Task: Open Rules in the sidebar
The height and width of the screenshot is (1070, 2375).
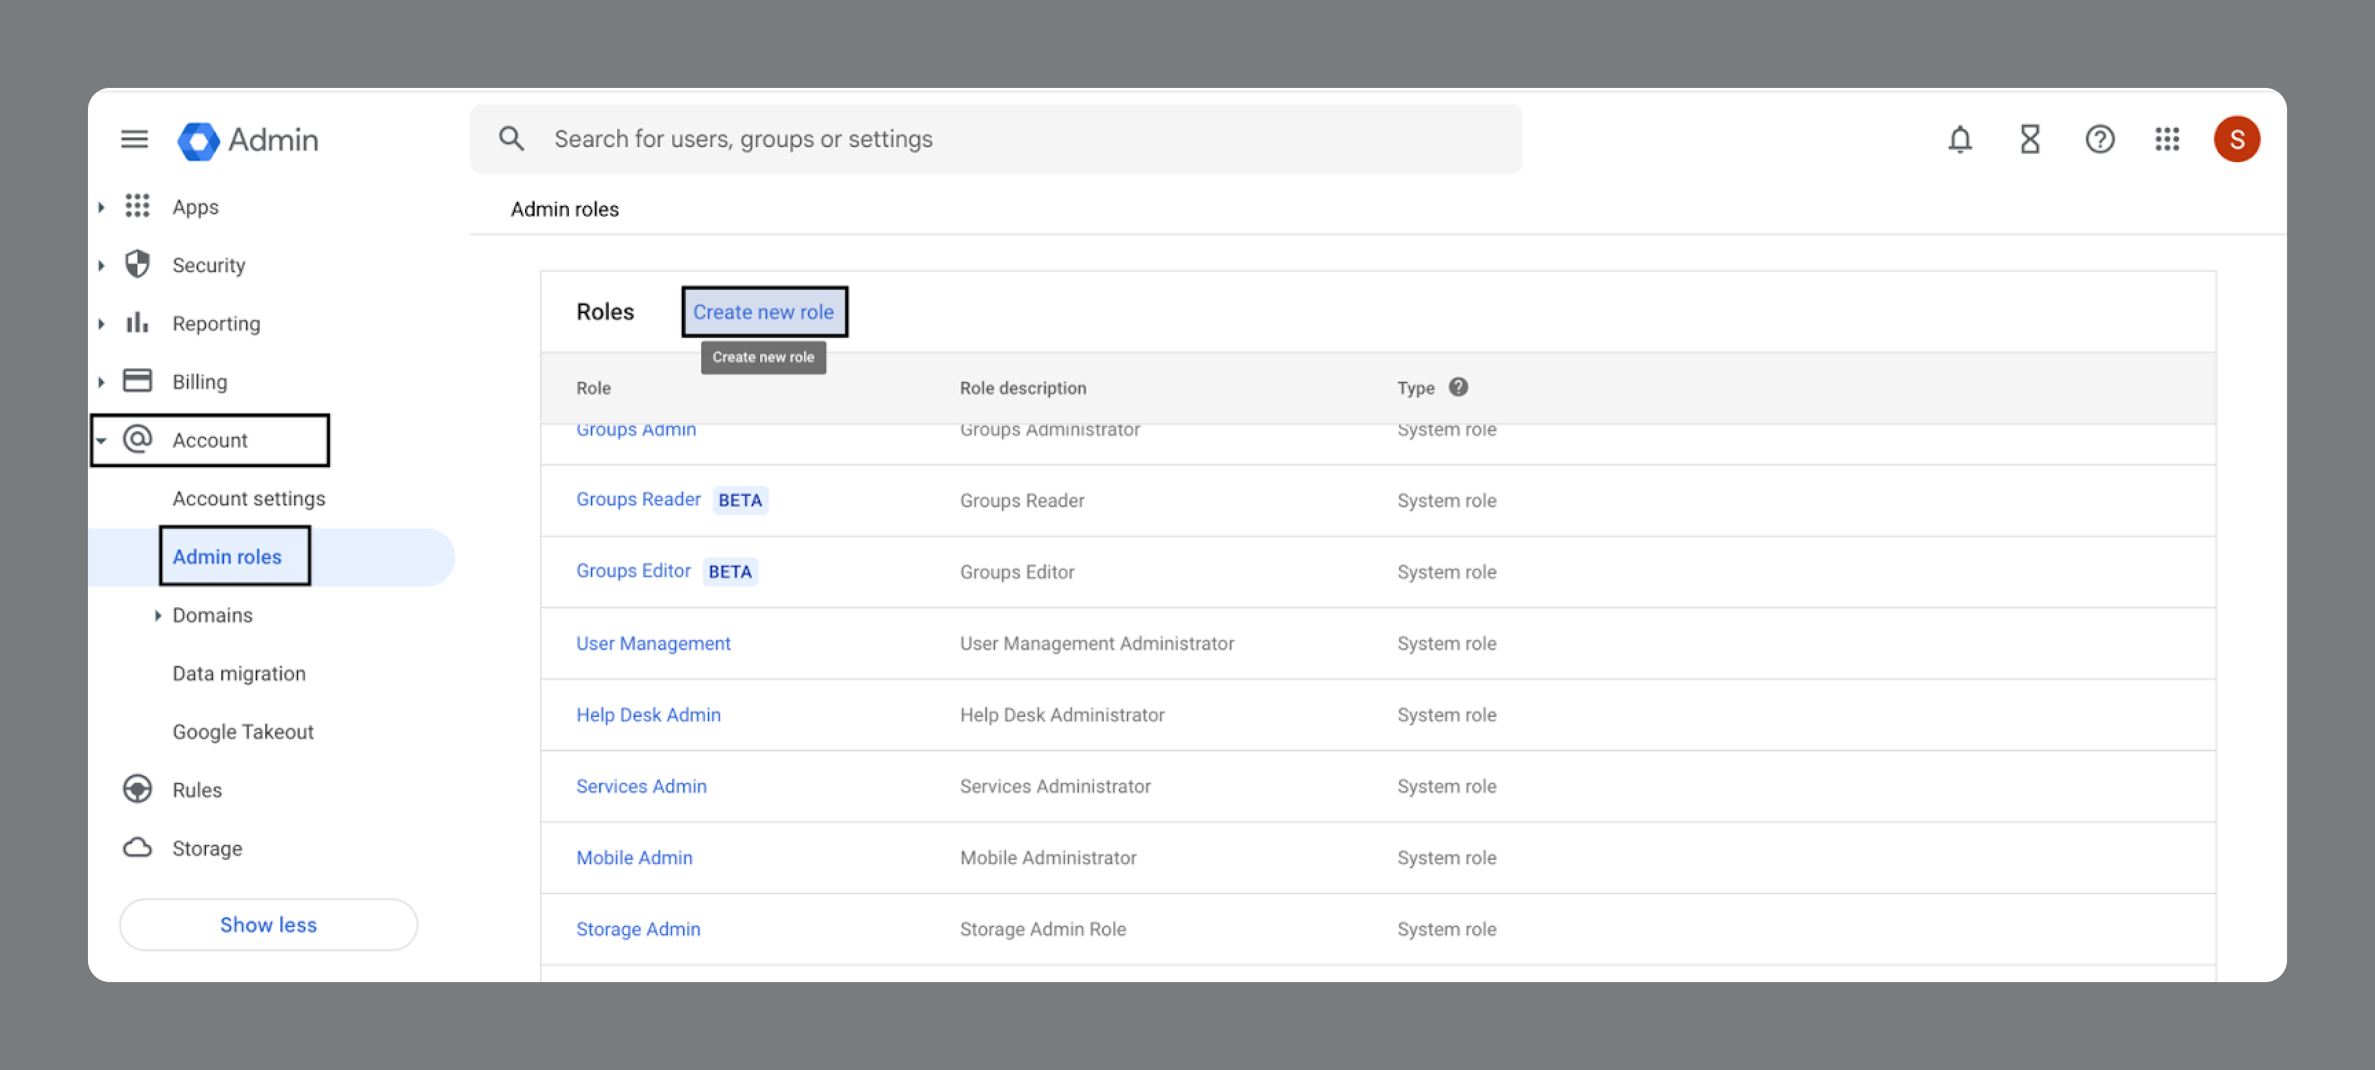Action: pyautogui.click(x=197, y=790)
